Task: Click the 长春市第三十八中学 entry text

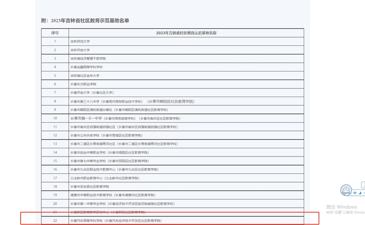Action: pos(85,101)
